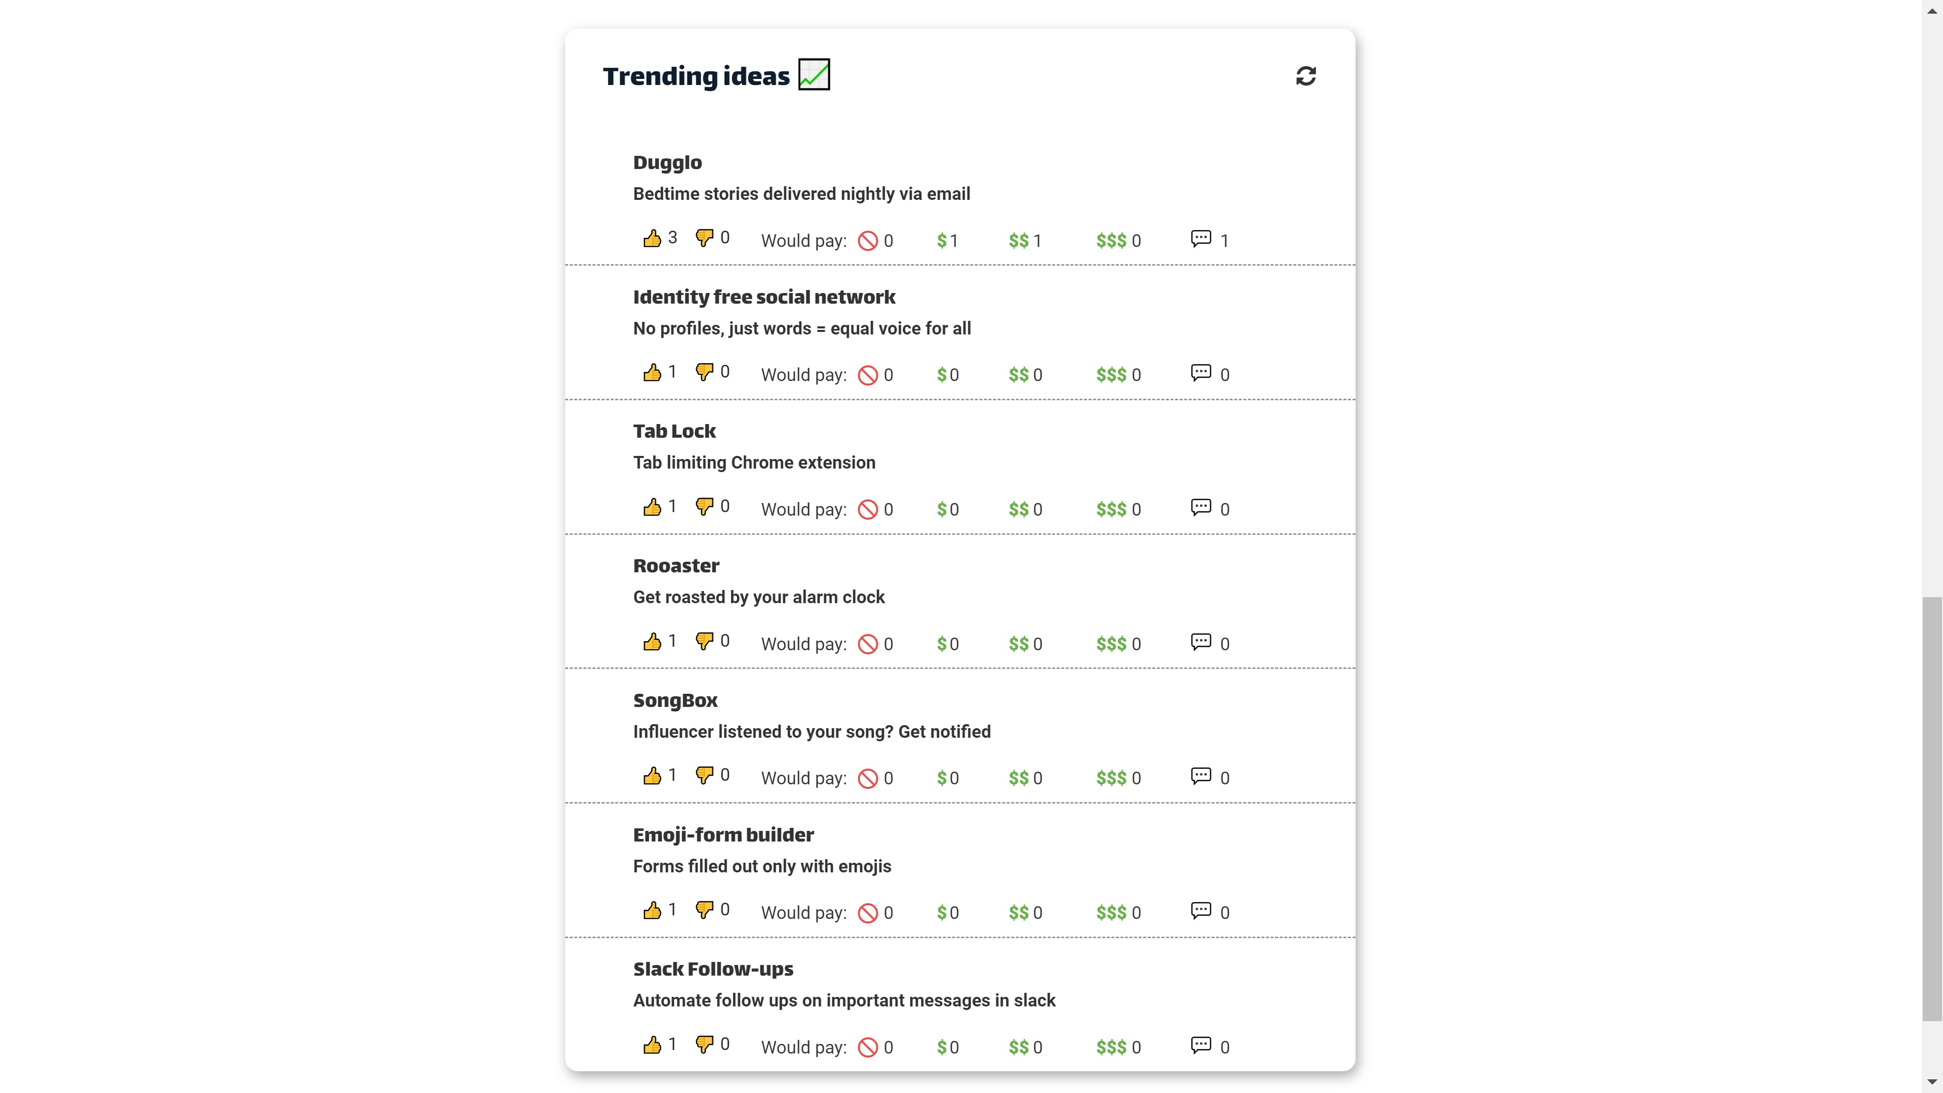The width and height of the screenshot is (1943, 1093).
Task: Click the Identity free social network title
Action: [764, 297]
